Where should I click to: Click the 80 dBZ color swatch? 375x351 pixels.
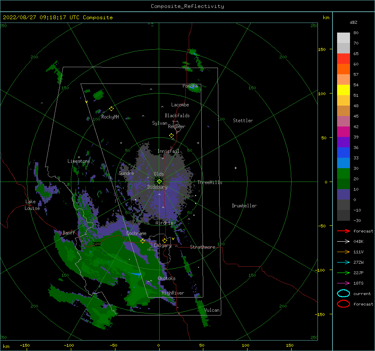[343, 38]
